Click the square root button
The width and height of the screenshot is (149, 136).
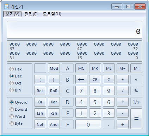pos(136,80)
